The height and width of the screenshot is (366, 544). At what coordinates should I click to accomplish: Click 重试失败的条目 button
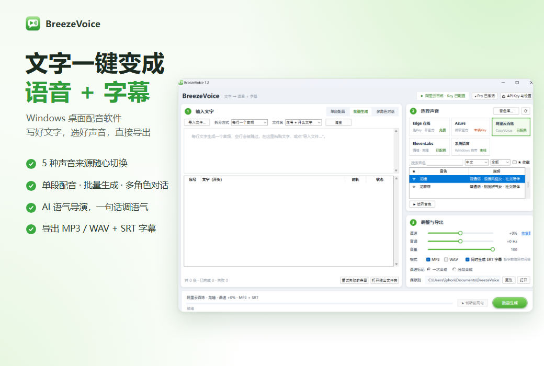pos(354,280)
